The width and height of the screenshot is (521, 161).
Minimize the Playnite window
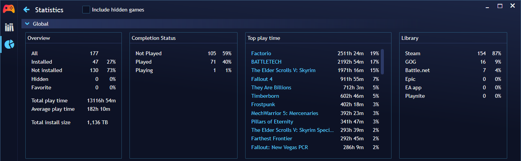(x=487, y=6)
